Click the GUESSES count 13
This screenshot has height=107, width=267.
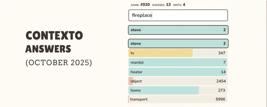coord(168,5)
